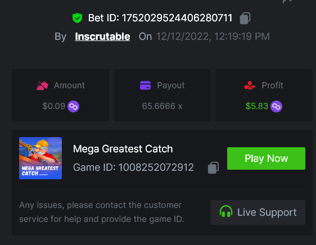Click the green $5.83 profit value

click(x=257, y=106)
